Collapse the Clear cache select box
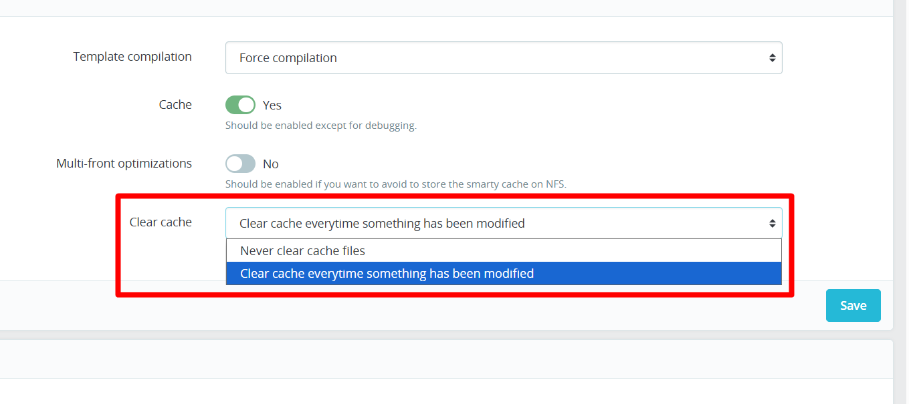This screenshot has height=404, width=909. [x=504, y=223]
